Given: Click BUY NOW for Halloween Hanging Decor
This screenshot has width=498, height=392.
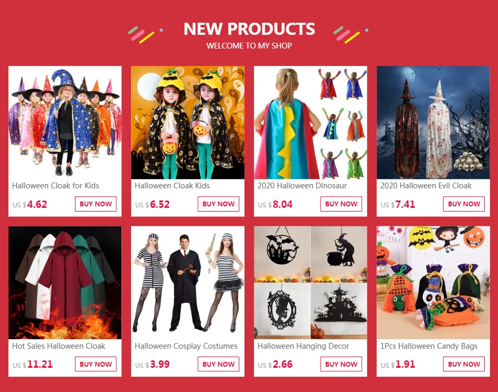Looking at the screenshot, I should pyautogui.click(x=341, y=364).
